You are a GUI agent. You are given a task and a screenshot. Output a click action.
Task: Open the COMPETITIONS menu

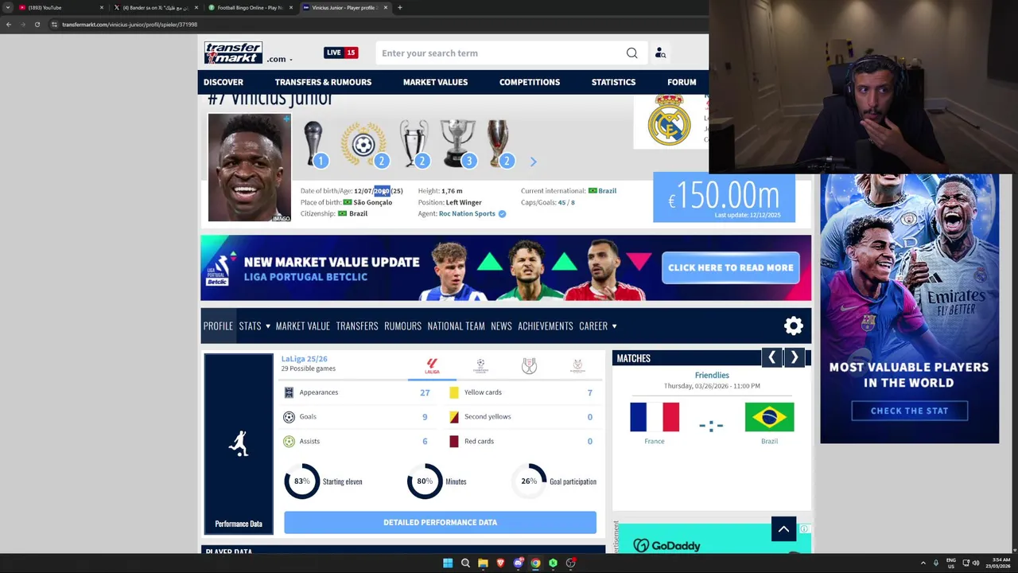530,82
